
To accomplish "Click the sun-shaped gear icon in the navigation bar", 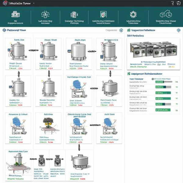I will point(133,14).
